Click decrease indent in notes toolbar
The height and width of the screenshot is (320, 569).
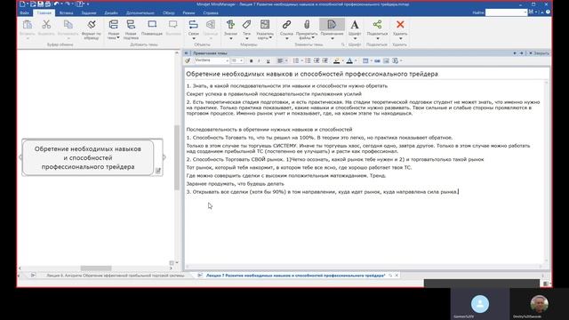(x=317, y=61)
